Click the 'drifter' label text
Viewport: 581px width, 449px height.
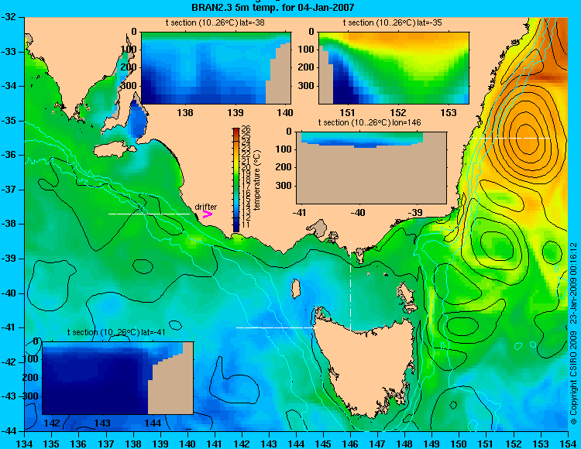tap(205, 207)
